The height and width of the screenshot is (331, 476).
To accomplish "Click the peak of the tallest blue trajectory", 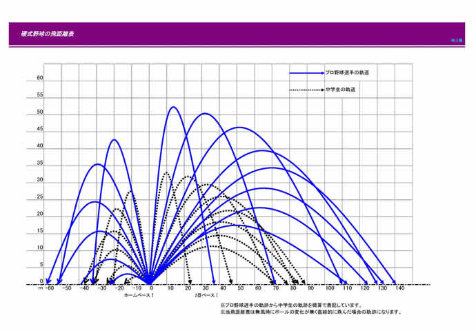I will pyautogui.click(x=172, y=107).
